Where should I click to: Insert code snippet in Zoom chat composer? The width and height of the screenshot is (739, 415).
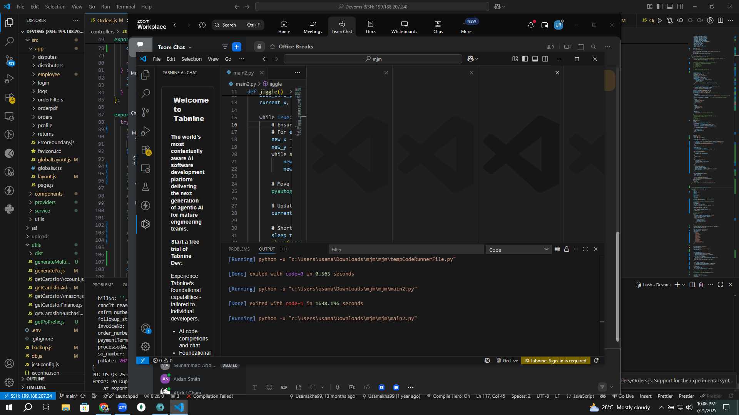367,387
